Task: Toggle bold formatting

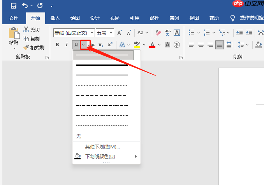Action: point(57,45)
